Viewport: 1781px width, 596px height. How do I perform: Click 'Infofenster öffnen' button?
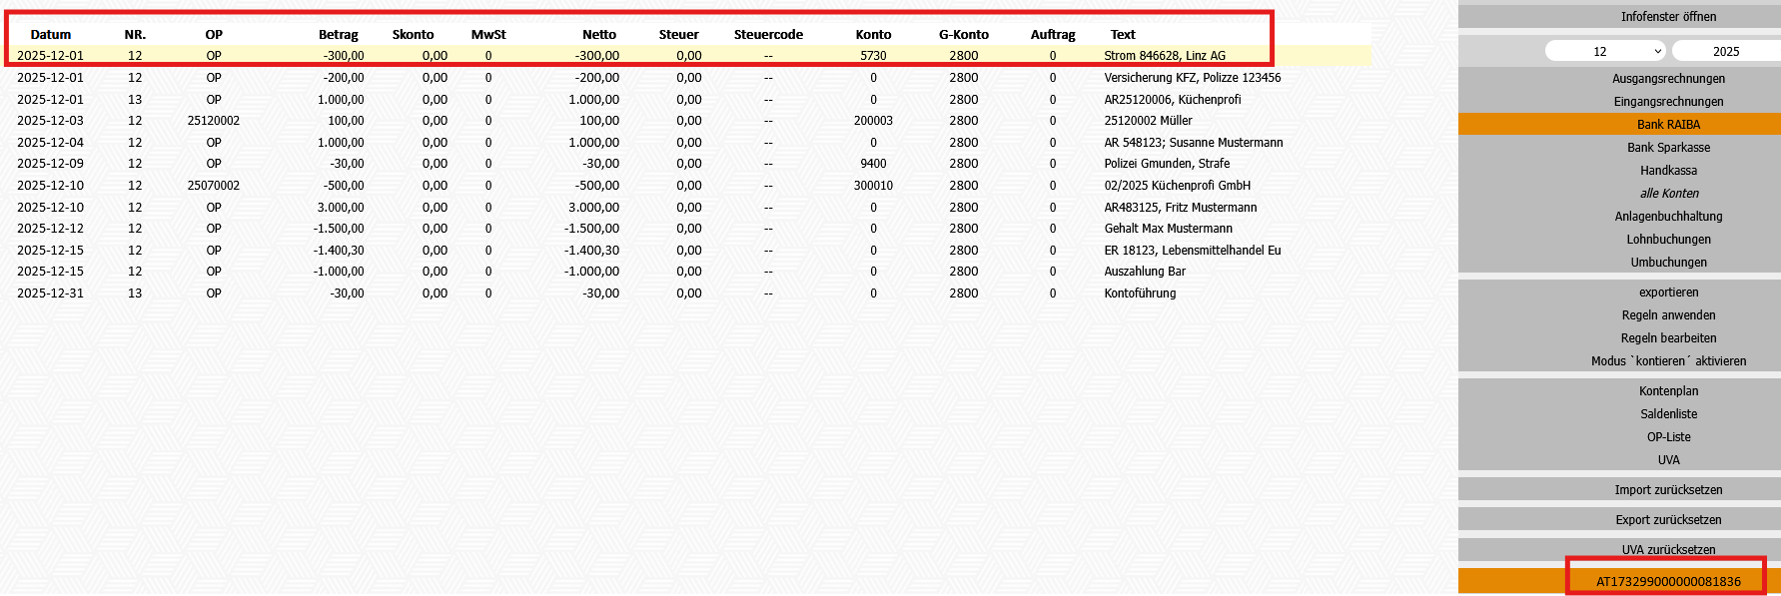click(x=1668, y=16)
